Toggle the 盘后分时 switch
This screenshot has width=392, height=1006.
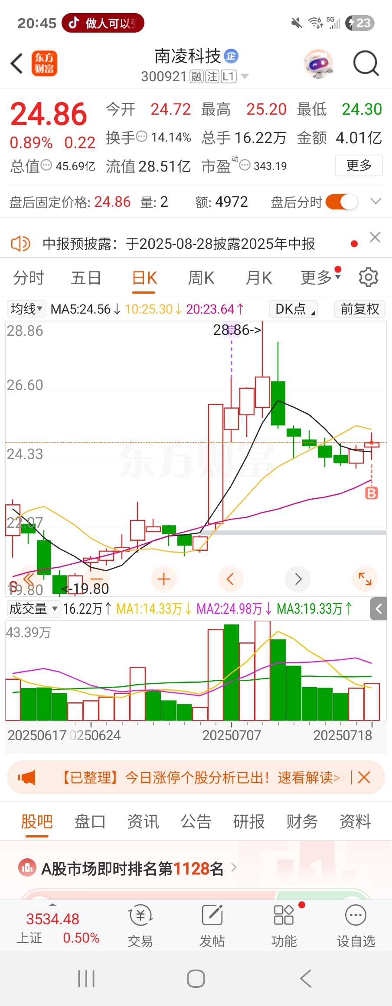click(342, 202)
